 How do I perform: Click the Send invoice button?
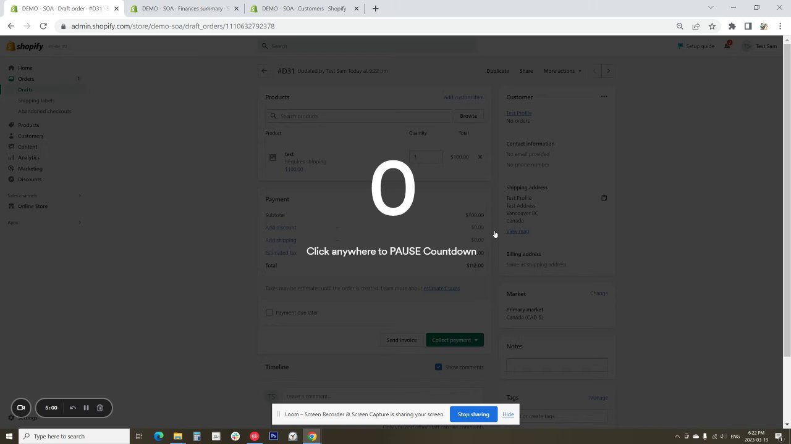coord(402,340)
